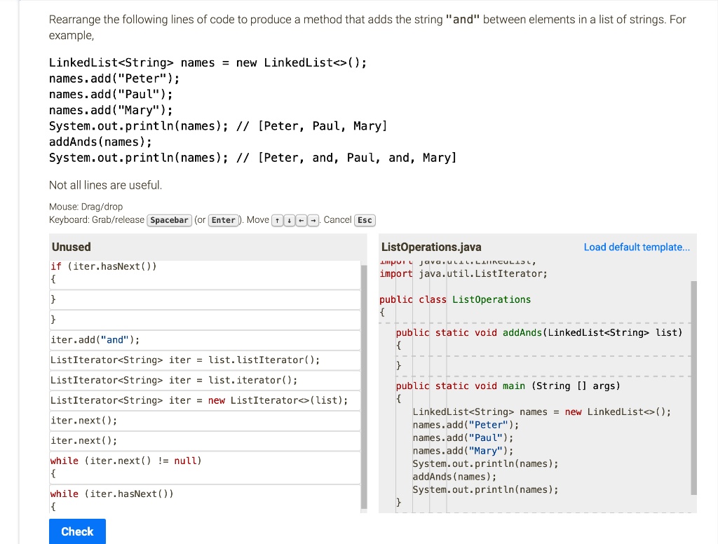
Task: Select the line iter.add("and");
Action: 95,339
